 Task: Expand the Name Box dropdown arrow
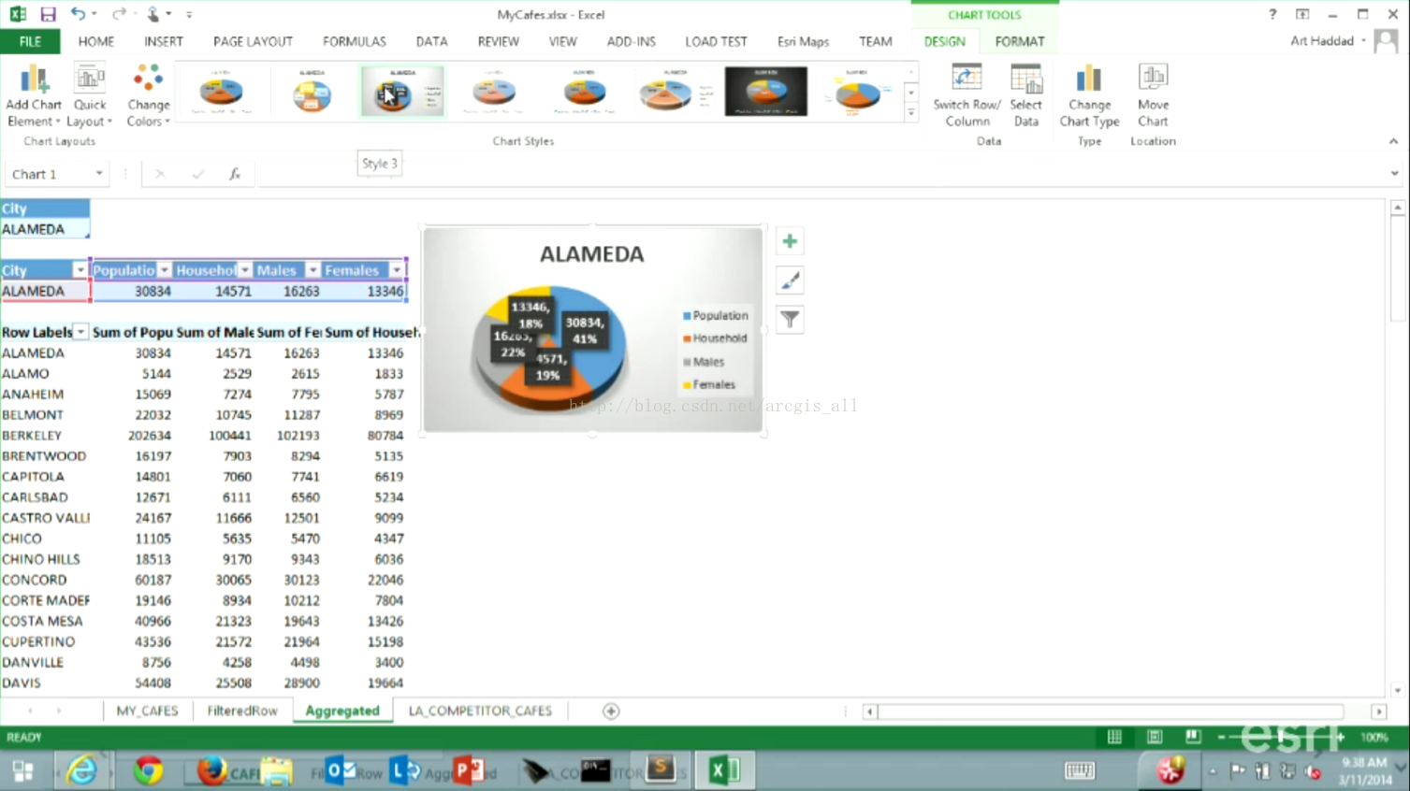coord(99,174)
